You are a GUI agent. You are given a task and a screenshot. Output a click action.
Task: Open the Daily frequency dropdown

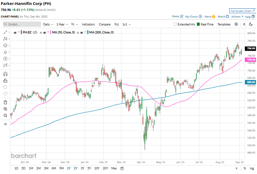tap(48, 24)
